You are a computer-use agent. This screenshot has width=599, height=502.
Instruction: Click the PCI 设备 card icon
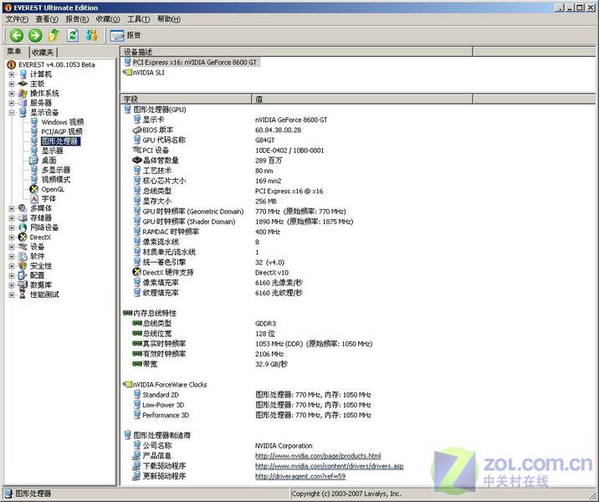137,150
